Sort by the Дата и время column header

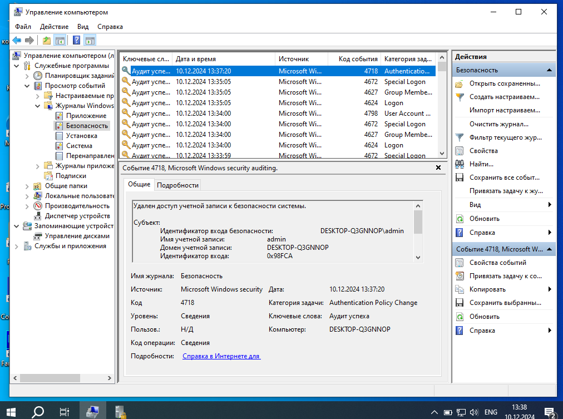coord(223,59)
